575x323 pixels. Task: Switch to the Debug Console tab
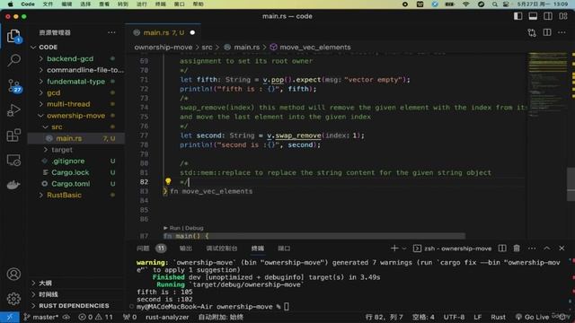222,249
